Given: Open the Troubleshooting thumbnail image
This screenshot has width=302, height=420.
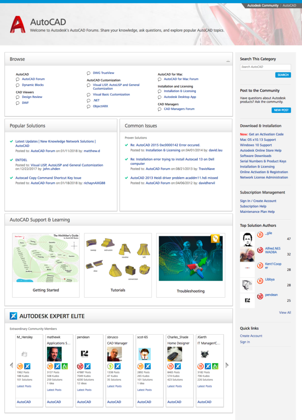Looking at the screenshot, I should 191,258.
